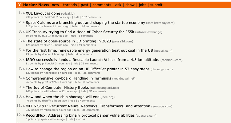Hide the RecordFlux story
The height and width of the screenshot is (123, 231).
(x=70, y=119)
